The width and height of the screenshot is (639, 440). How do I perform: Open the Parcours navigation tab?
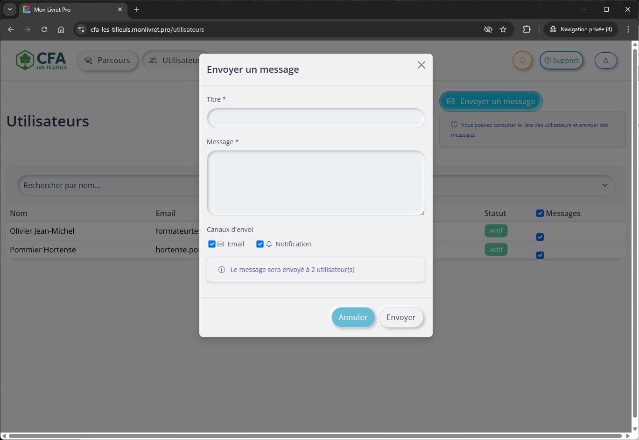[x=107, y=61]
